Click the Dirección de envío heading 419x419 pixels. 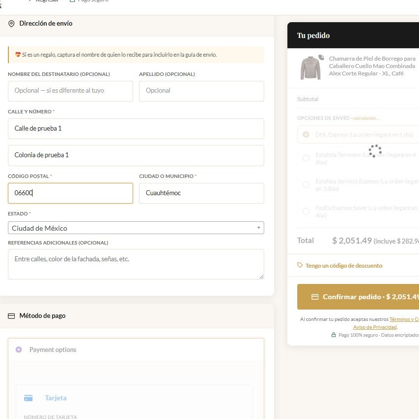point(46,24)
